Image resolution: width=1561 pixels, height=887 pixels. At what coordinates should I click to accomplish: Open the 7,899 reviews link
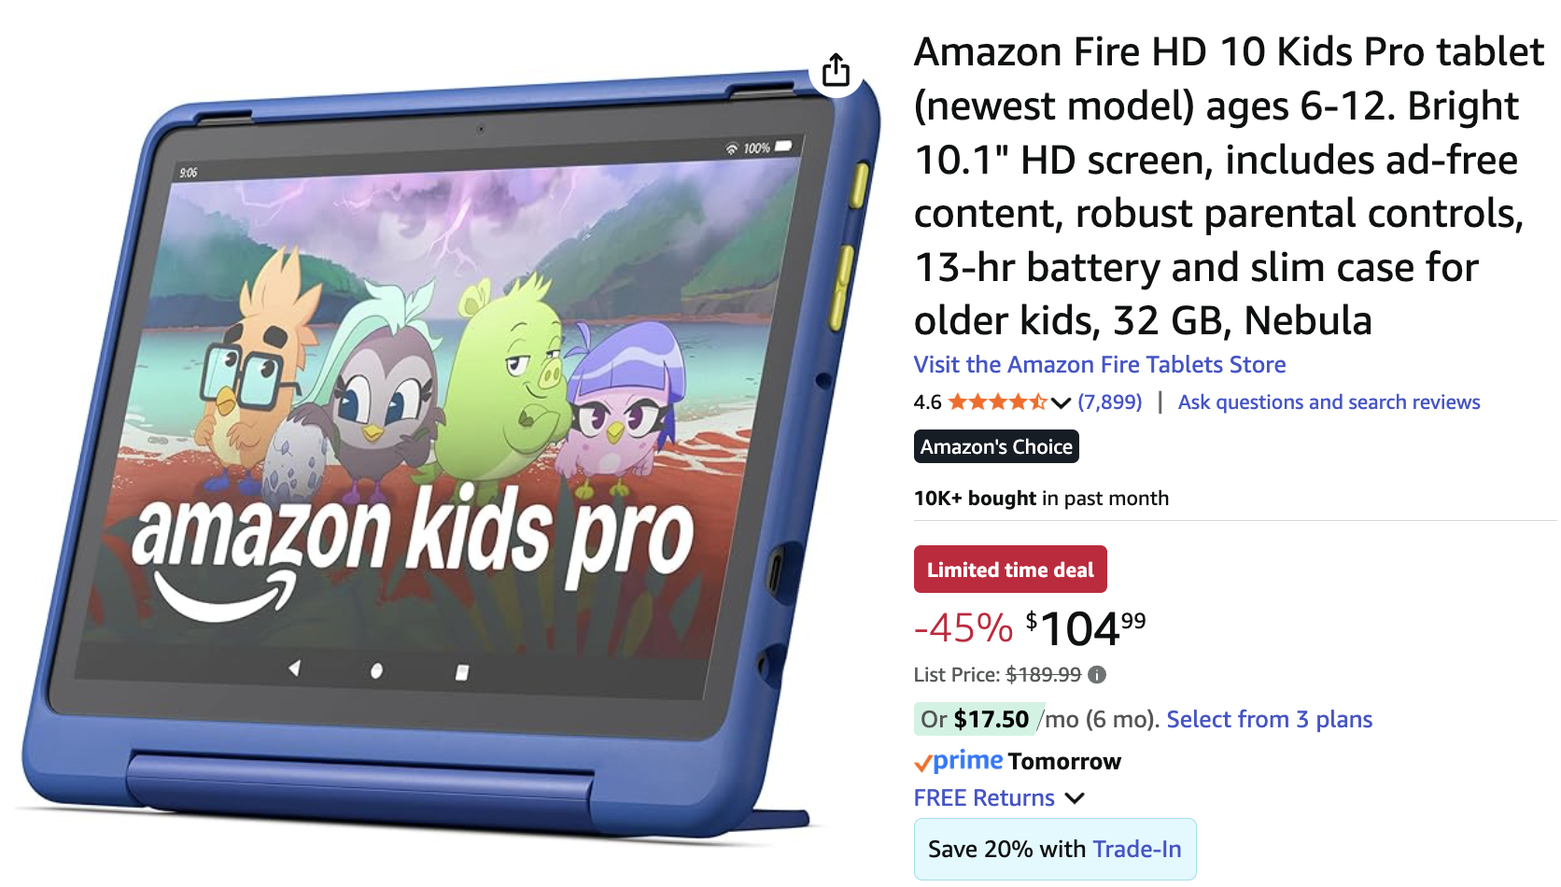[1109, 402]
